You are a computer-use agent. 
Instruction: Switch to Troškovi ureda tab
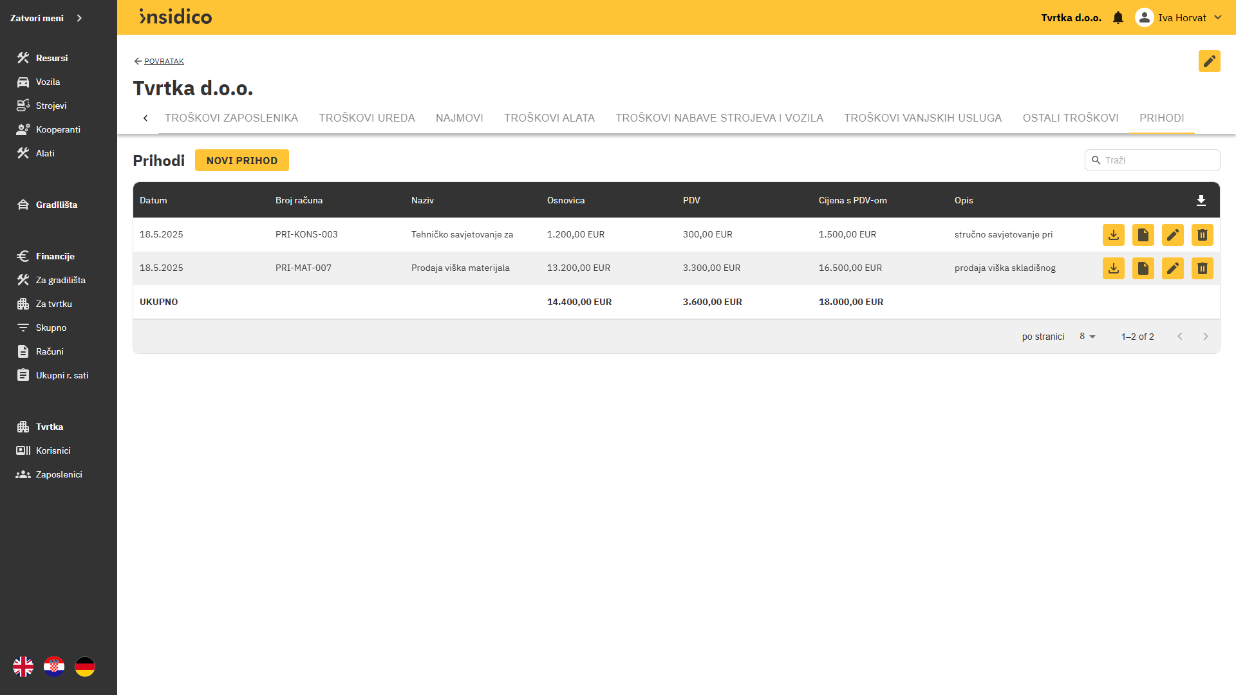coord(366,118)
